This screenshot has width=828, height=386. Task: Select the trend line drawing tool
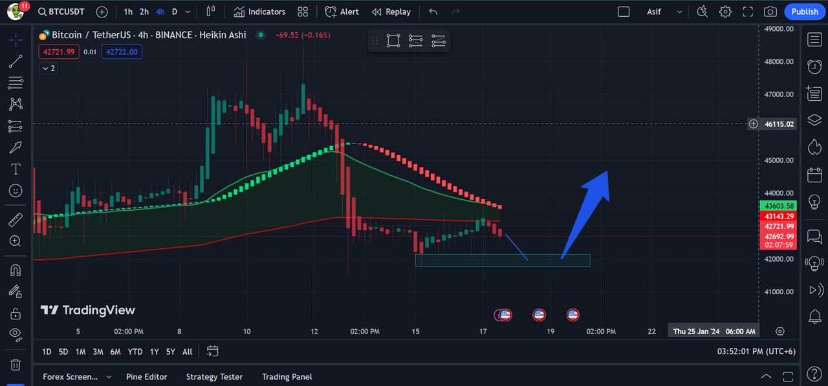[16, 61]
